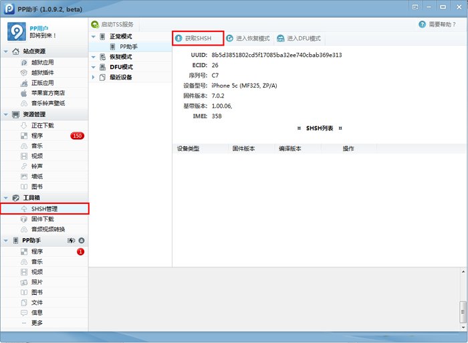Select the UUID value text
This screenshot has width=468, height=343.
[x=277, y=55]
